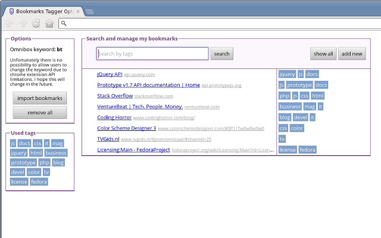Image resolution: width=381 pixels, height=238 pixels.
Task: Select the fedora tag in Used tags
Action: pyautogui.click(x=39, y=181)
